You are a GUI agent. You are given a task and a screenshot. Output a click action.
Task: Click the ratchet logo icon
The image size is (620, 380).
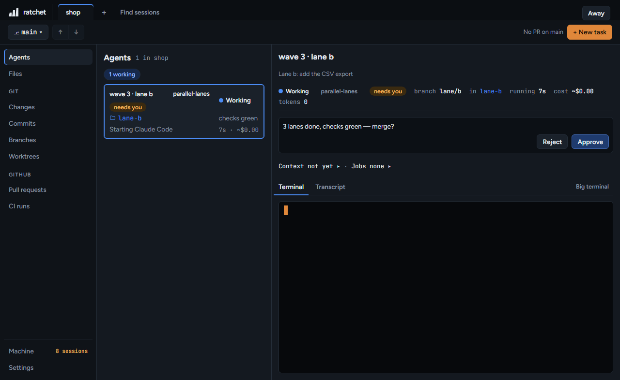pos(14,12)
